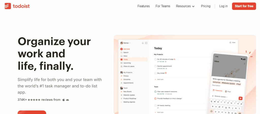260x114 pixels.
Task: Open Search from the sidebar magnifier icon
Action: (122, 52)
